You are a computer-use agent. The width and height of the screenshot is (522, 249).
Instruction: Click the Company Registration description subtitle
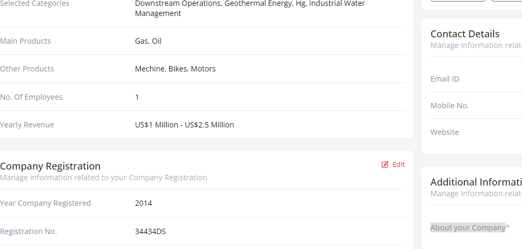[104, 178]
